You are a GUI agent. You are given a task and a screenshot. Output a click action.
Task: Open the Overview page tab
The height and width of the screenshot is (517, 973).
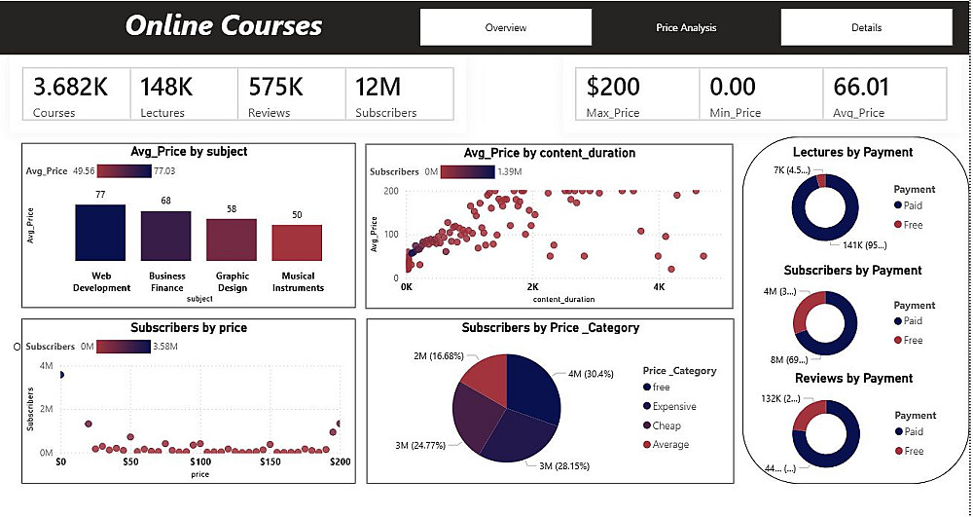pos(505,27)
